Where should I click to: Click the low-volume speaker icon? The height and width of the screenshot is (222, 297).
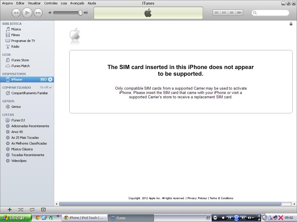click(x=50, y=13)
